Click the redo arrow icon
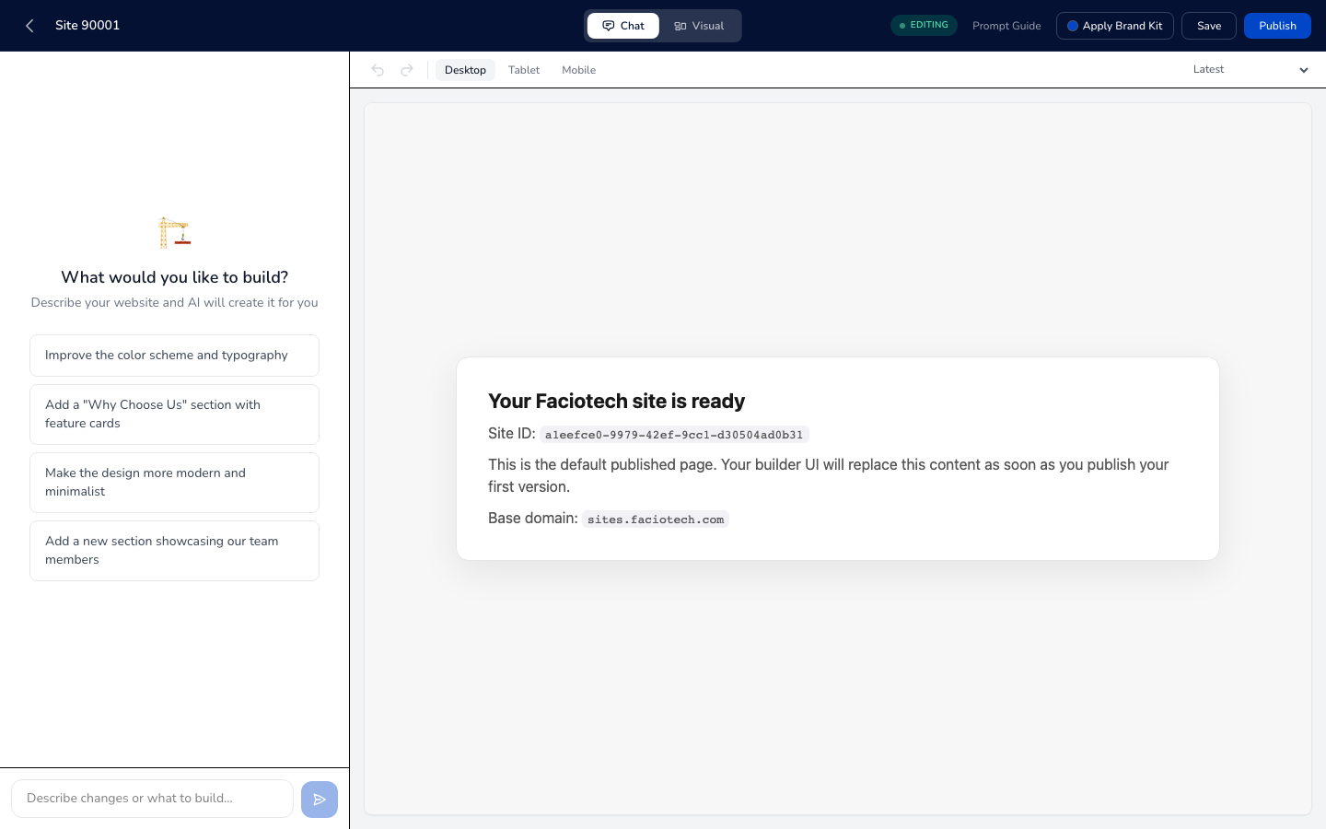1326x829 pixels. coord(407,70)
